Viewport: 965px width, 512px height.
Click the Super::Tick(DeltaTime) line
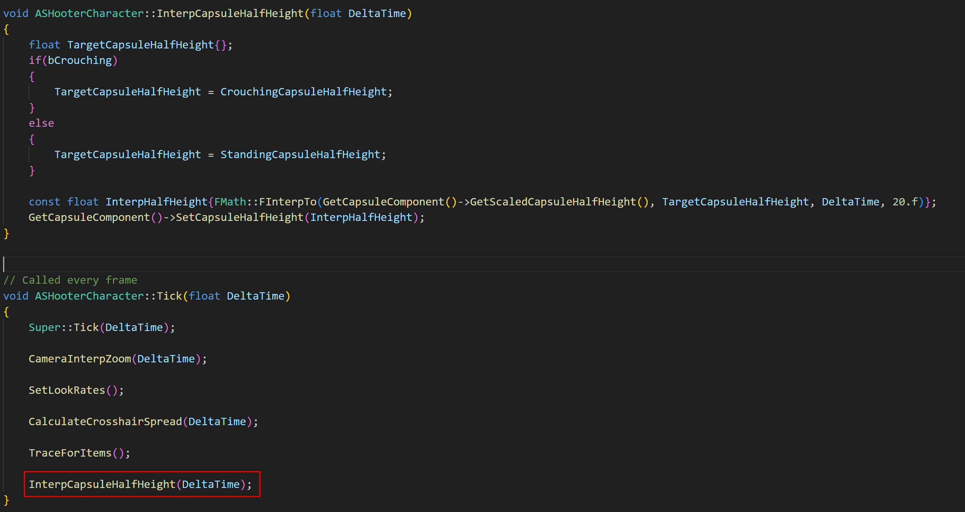point(102,328)
